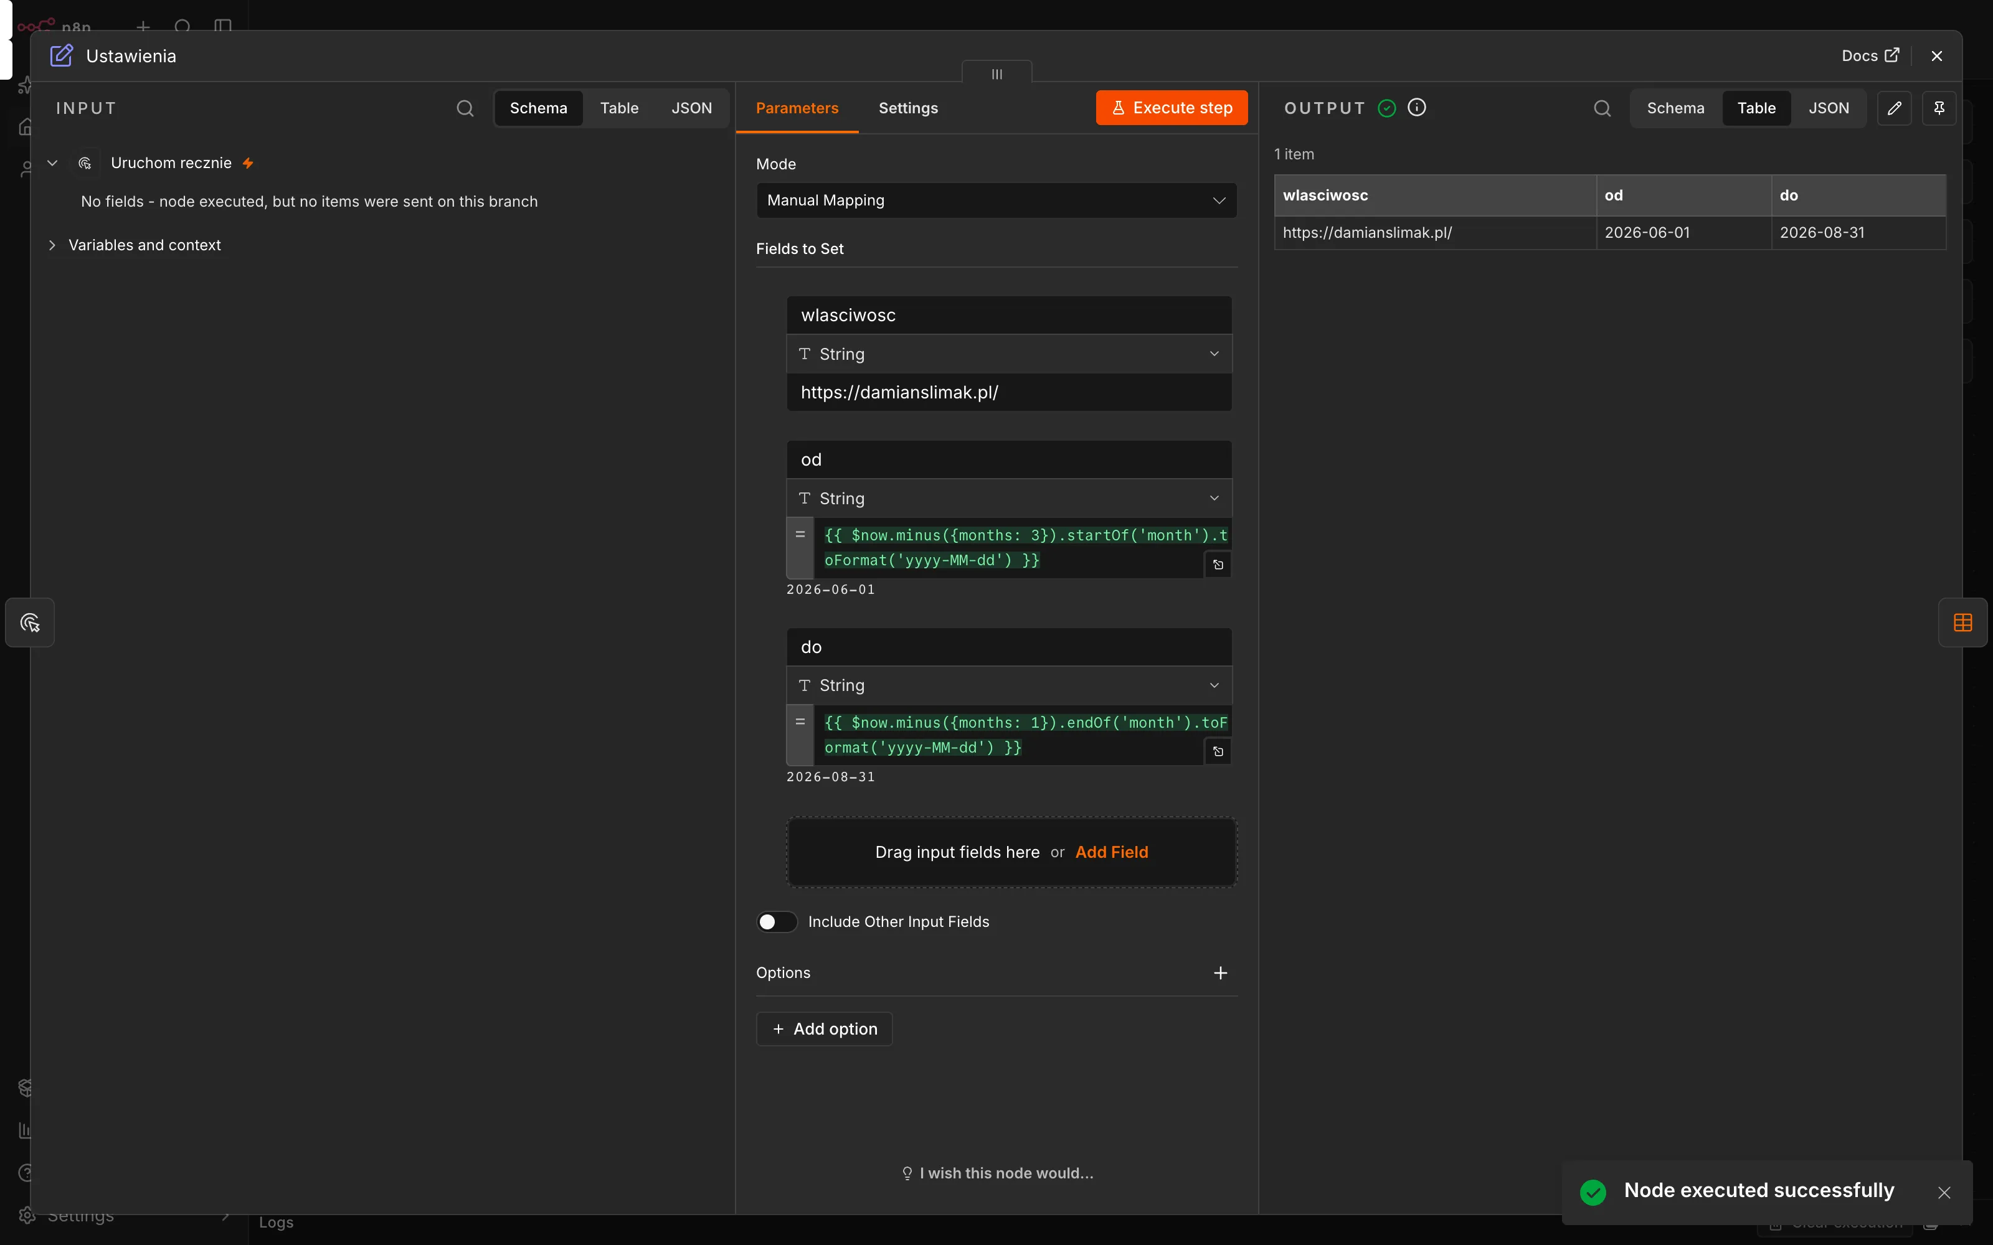
Task: Click the Add option button
Action: 825,1028
